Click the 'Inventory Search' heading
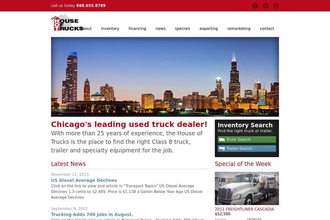Image resolution: width=330 pixels, height=220 pixels. coord(245,125)
